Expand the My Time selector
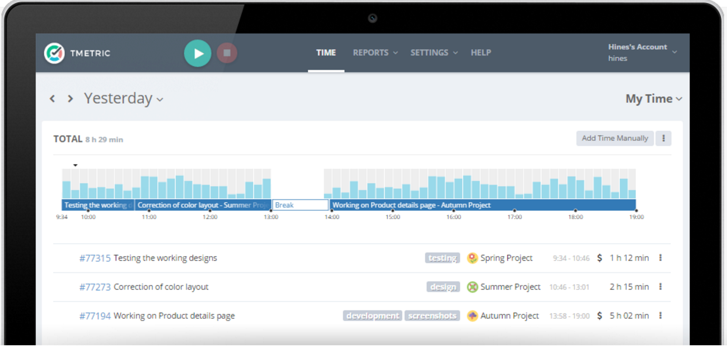727x346 pixels. (654, 99)
